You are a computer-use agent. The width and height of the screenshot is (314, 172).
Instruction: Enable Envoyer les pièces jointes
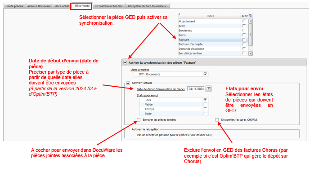(139, 120)
